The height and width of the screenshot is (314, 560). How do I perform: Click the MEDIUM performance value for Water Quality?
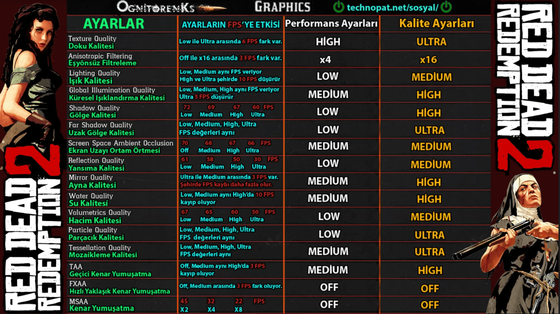(328, 199)
